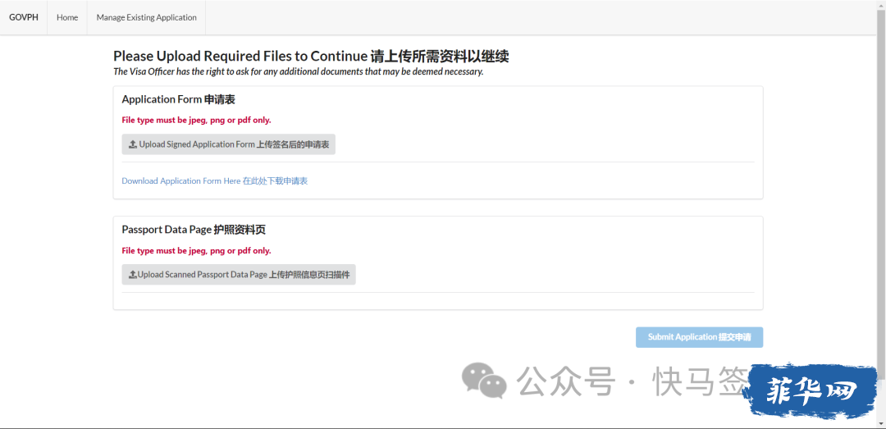Click the vertical scrollbar thumb
Screen dimensions: 886x429
pos(881,195)
